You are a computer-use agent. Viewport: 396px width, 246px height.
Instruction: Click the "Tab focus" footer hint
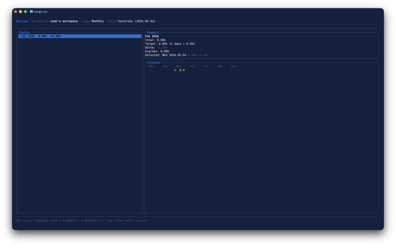point(24,221)
